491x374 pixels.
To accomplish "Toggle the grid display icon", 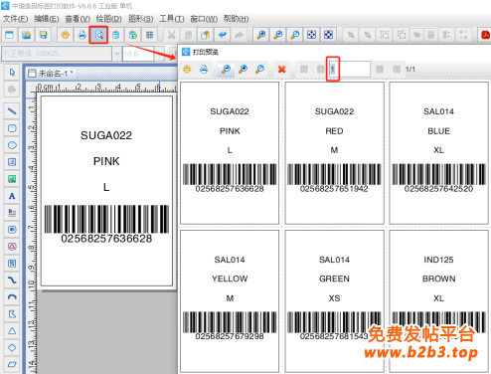I will click(149, 35).
